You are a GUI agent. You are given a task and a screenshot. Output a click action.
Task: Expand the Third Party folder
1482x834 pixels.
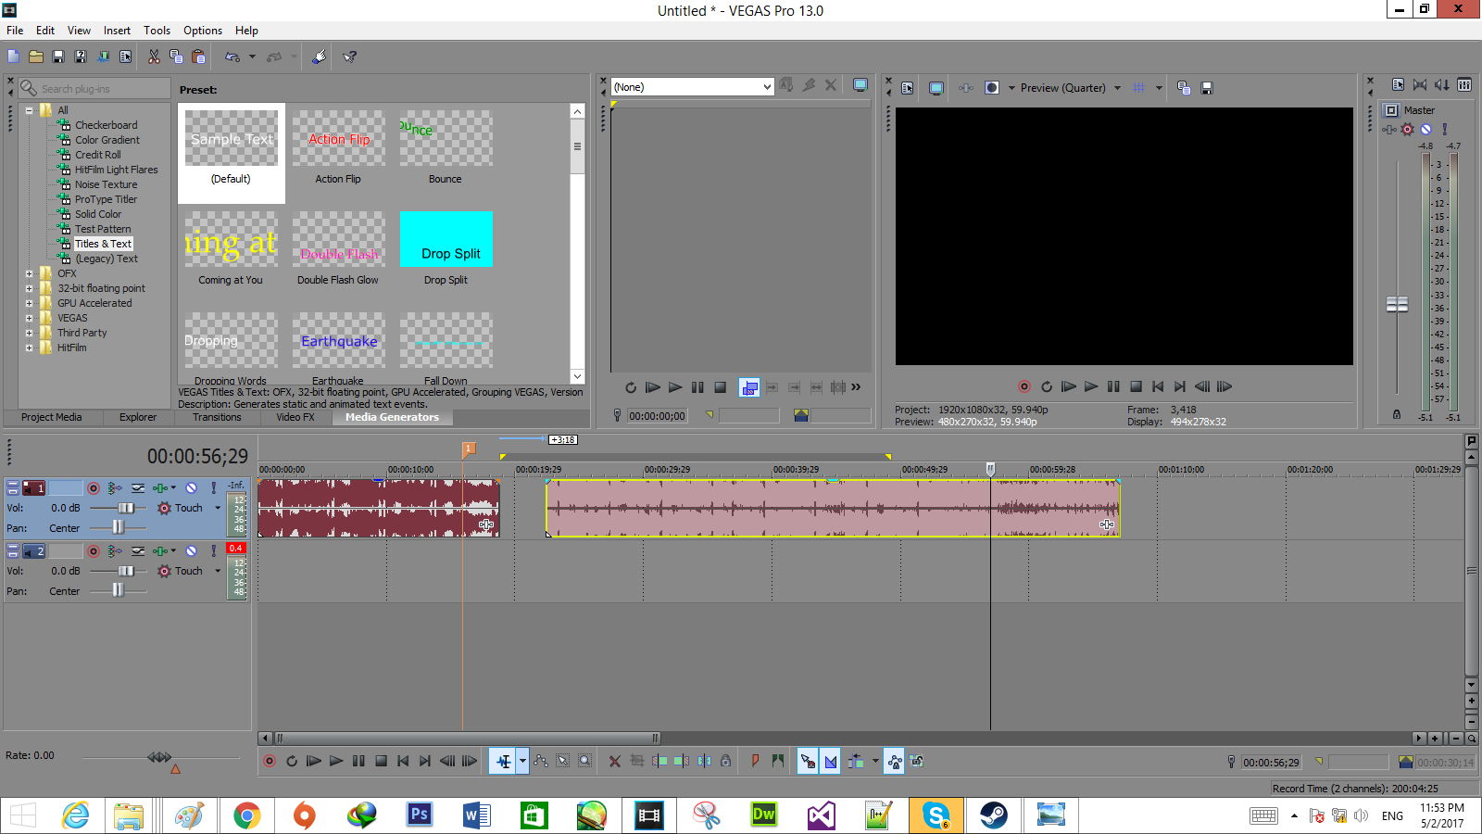click(30, 333)
